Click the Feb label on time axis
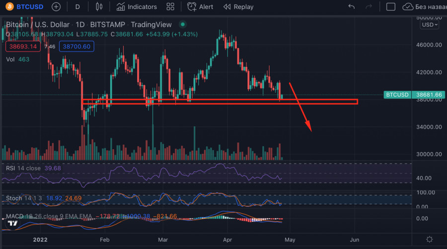 [105, 240]
